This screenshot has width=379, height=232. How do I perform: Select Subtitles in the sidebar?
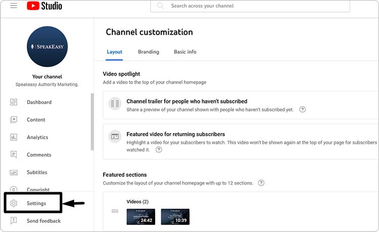tap(37, 172)
